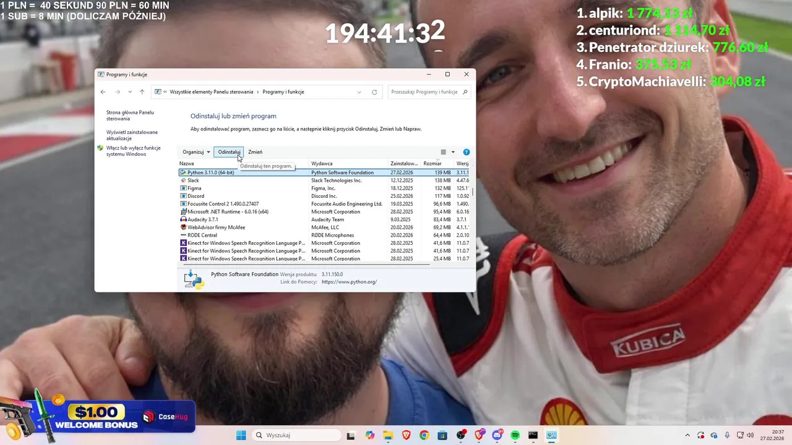Open Strona główna Panelu sterowania link
This screenshot has width=792, height=445.
(130, 116)
